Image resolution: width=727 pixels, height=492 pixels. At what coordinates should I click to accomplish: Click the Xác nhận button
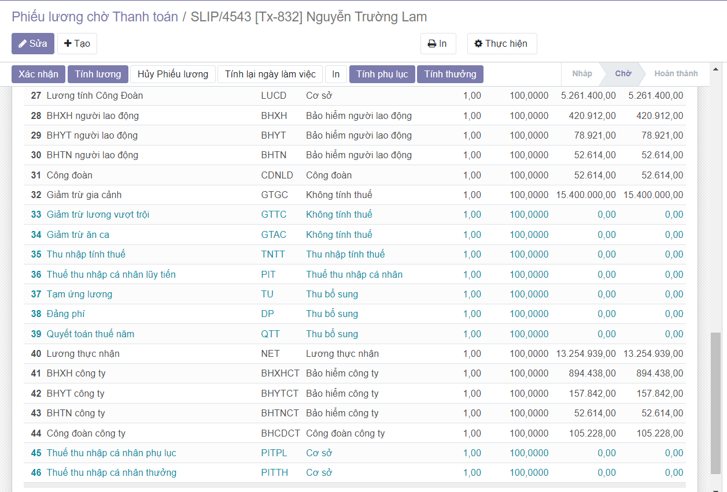point(38,74)
